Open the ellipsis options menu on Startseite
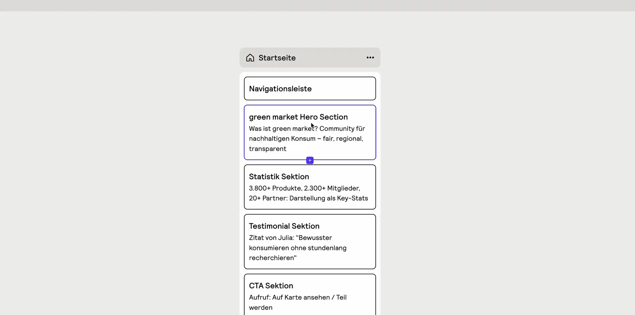The height and width of the screenshot is (315, 635). (370, 57)
